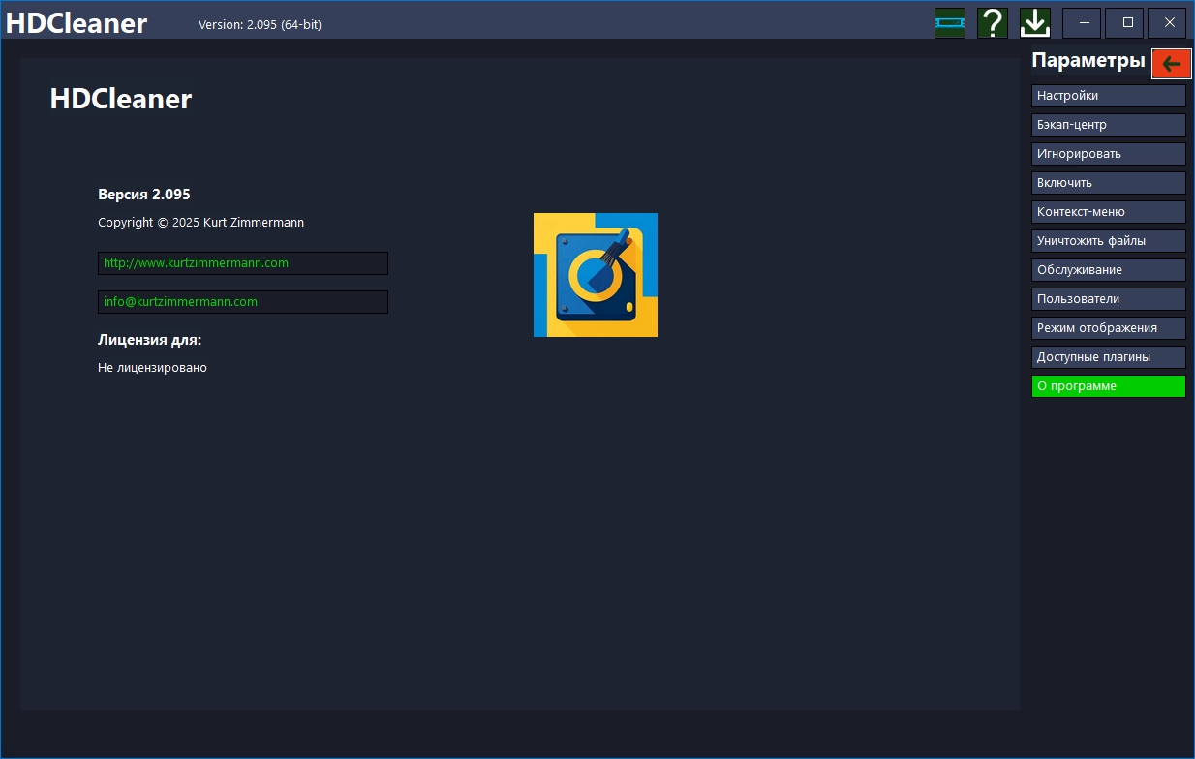Open Режим отображения settings
The width and height of the screenshot is (1195, 759).
1109,328
